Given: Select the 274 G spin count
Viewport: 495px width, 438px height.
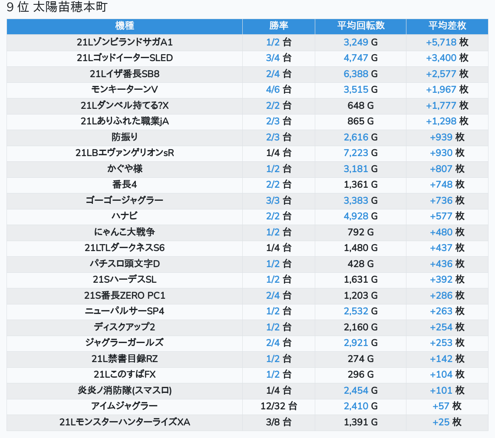Looking at the screenshot, I should coord(360,359).
